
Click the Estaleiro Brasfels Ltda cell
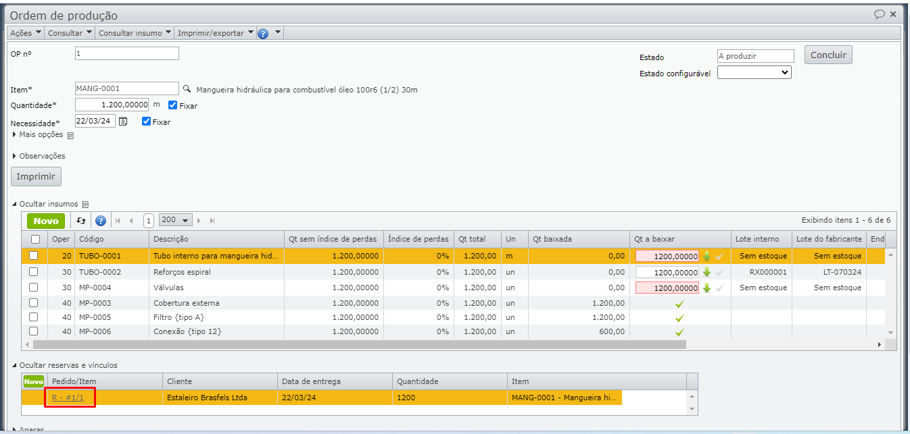tap(220, 398)
